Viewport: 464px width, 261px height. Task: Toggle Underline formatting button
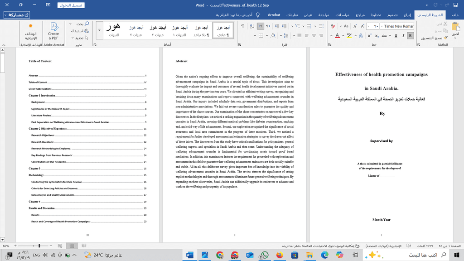click(x=396, y=35)
